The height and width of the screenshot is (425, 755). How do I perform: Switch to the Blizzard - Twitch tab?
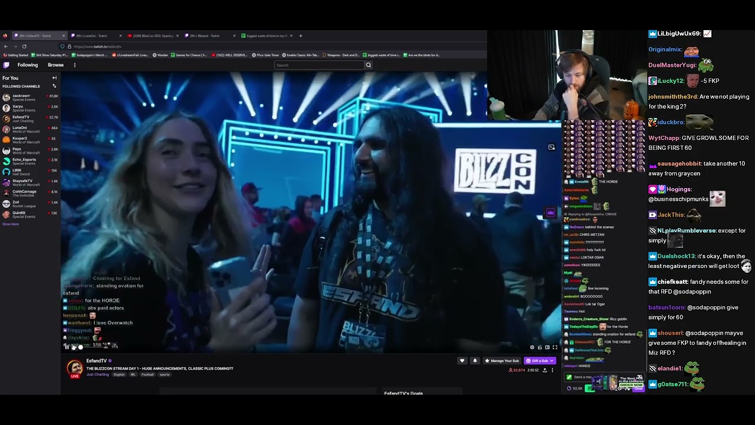click(209, 35)
